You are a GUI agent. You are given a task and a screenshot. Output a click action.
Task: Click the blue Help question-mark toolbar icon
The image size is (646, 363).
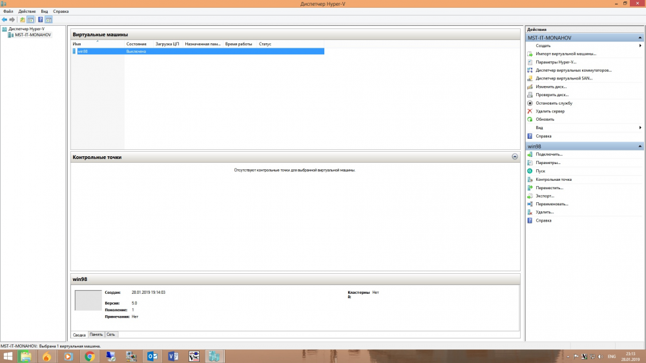click(40, 20)
